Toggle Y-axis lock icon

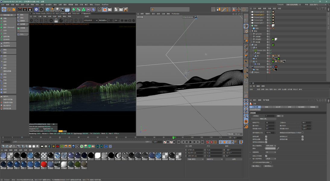coord(246,106)
